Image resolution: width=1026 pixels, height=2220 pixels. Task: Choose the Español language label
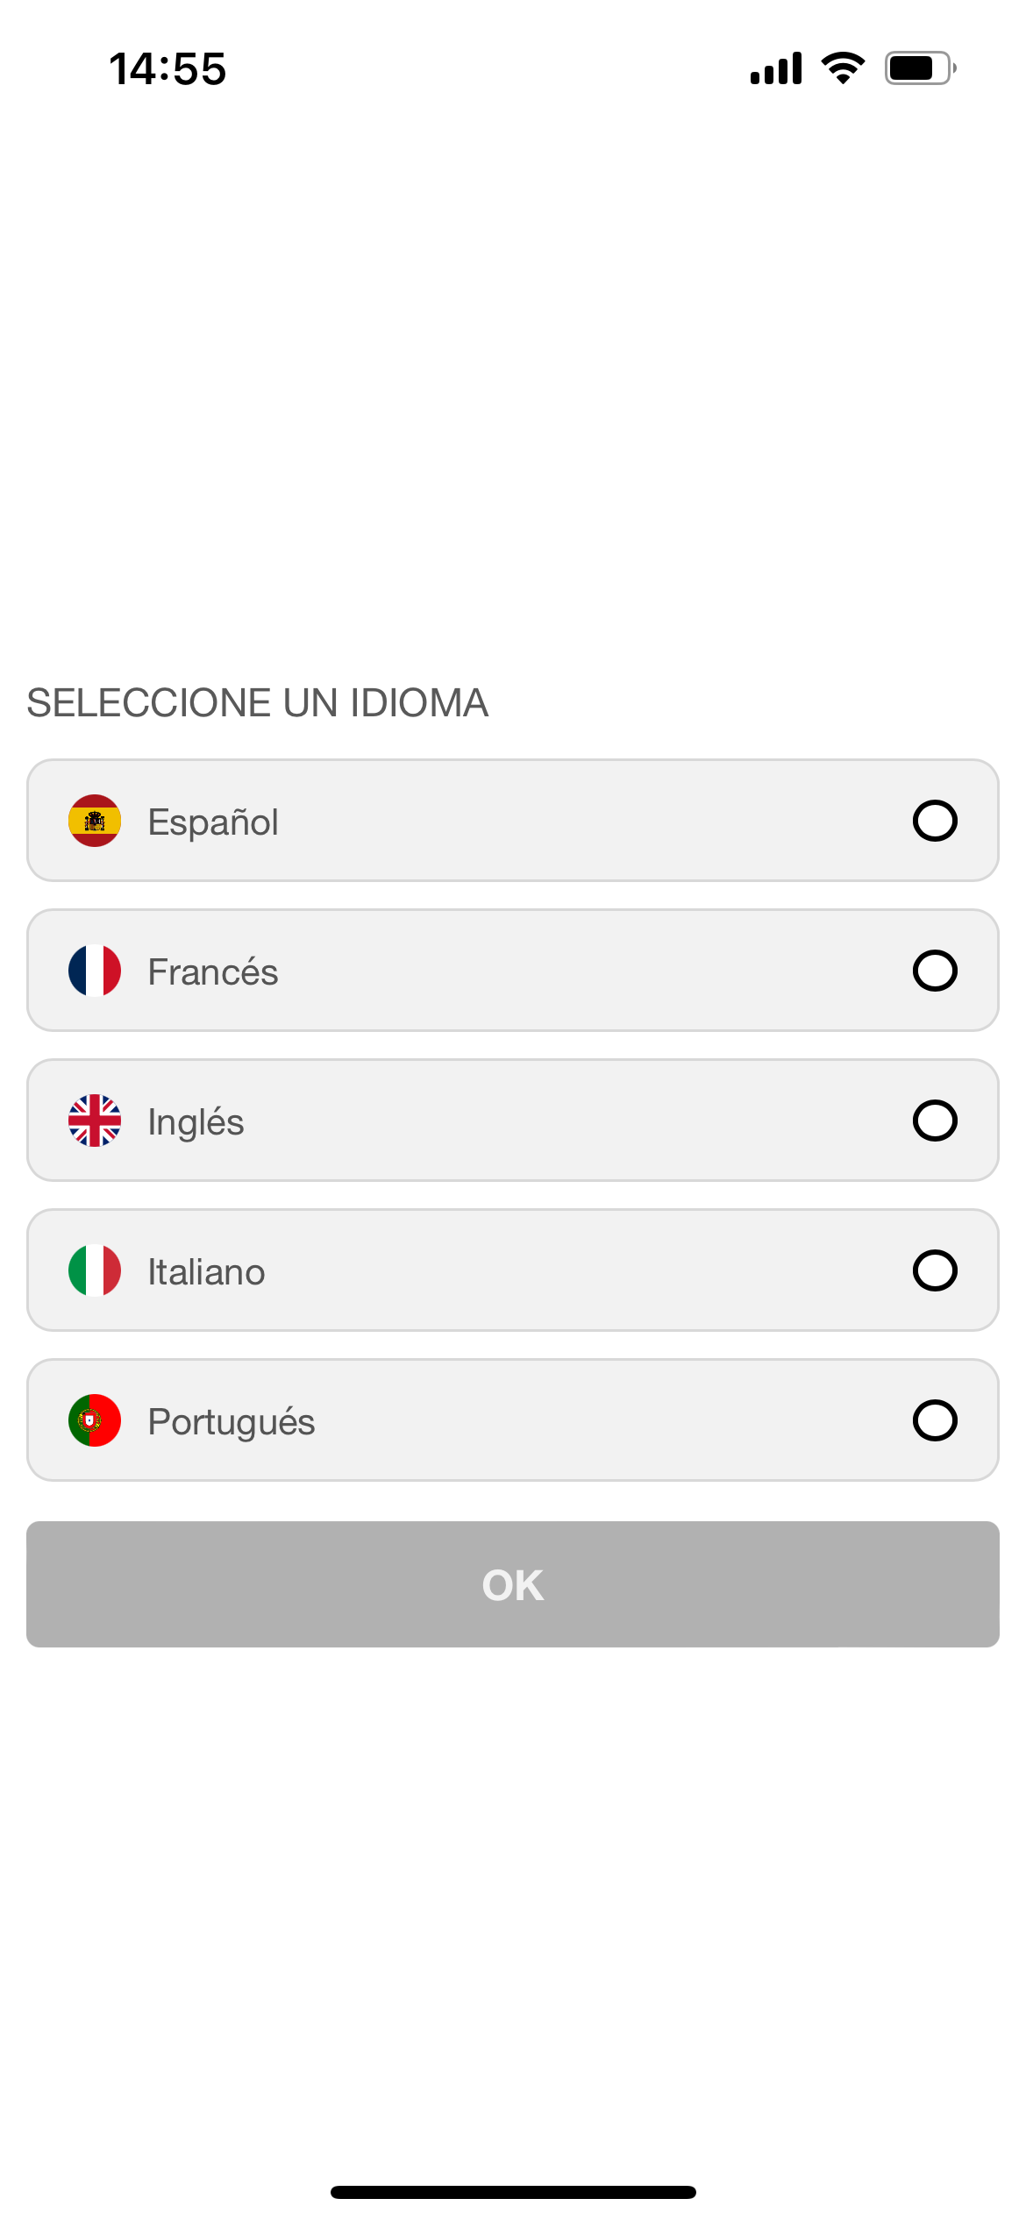(x=213, y=822)
